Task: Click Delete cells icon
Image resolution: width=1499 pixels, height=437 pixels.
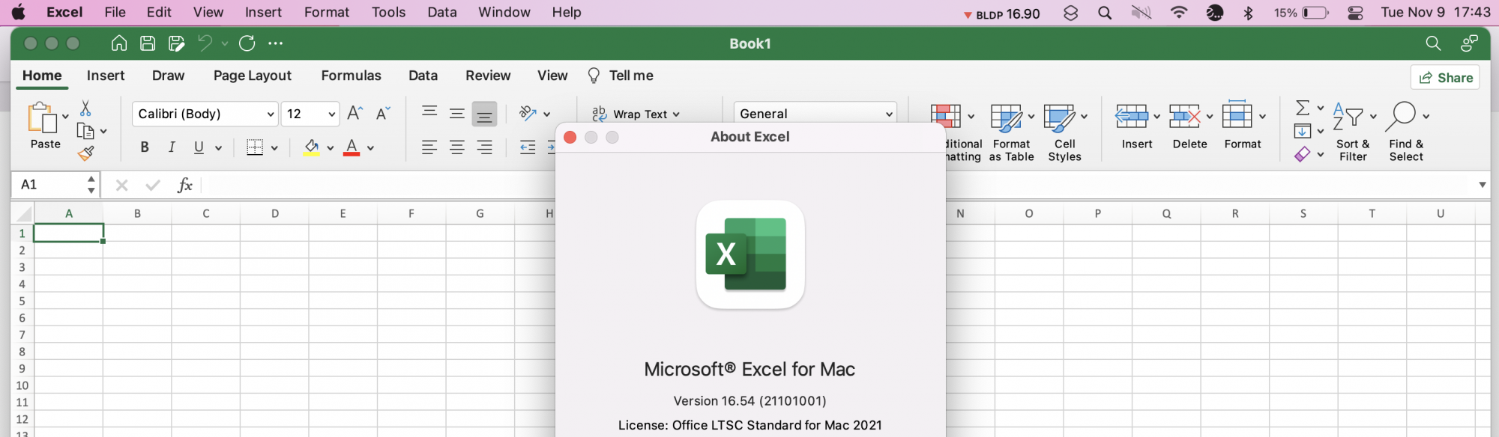Action: click(x=1185, y=117)
